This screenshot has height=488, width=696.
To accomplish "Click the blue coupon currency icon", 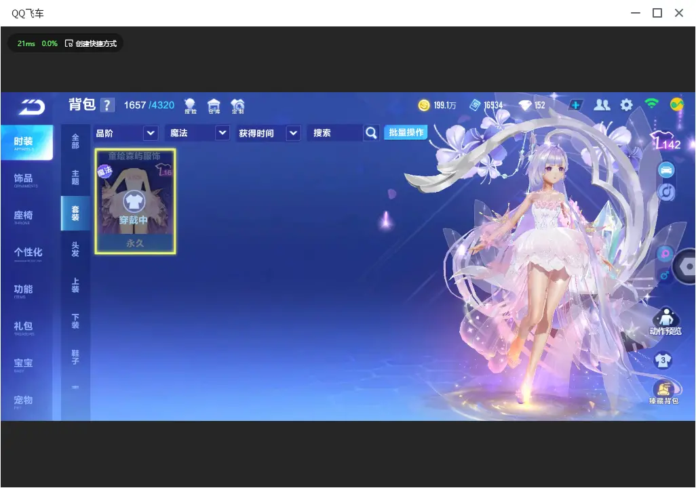I will 474,105.
